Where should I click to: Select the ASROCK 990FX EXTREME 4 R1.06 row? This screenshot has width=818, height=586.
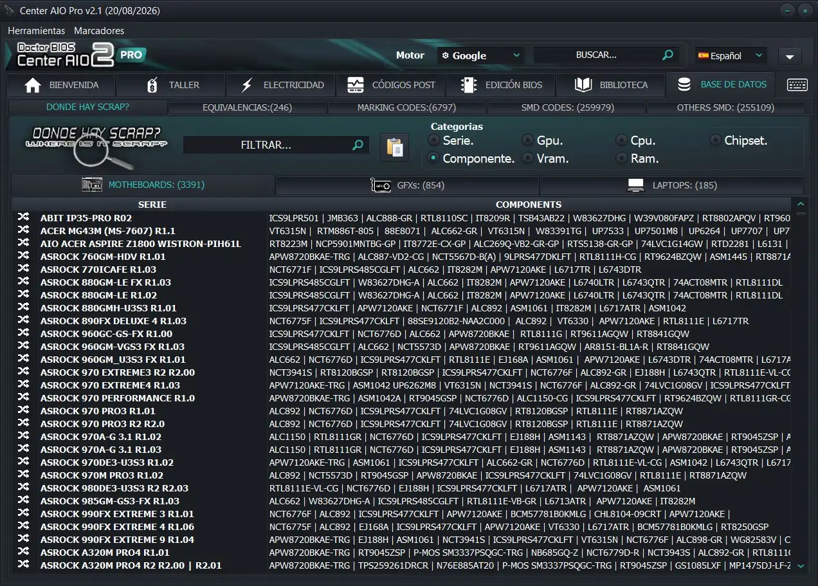pos(401,527)
